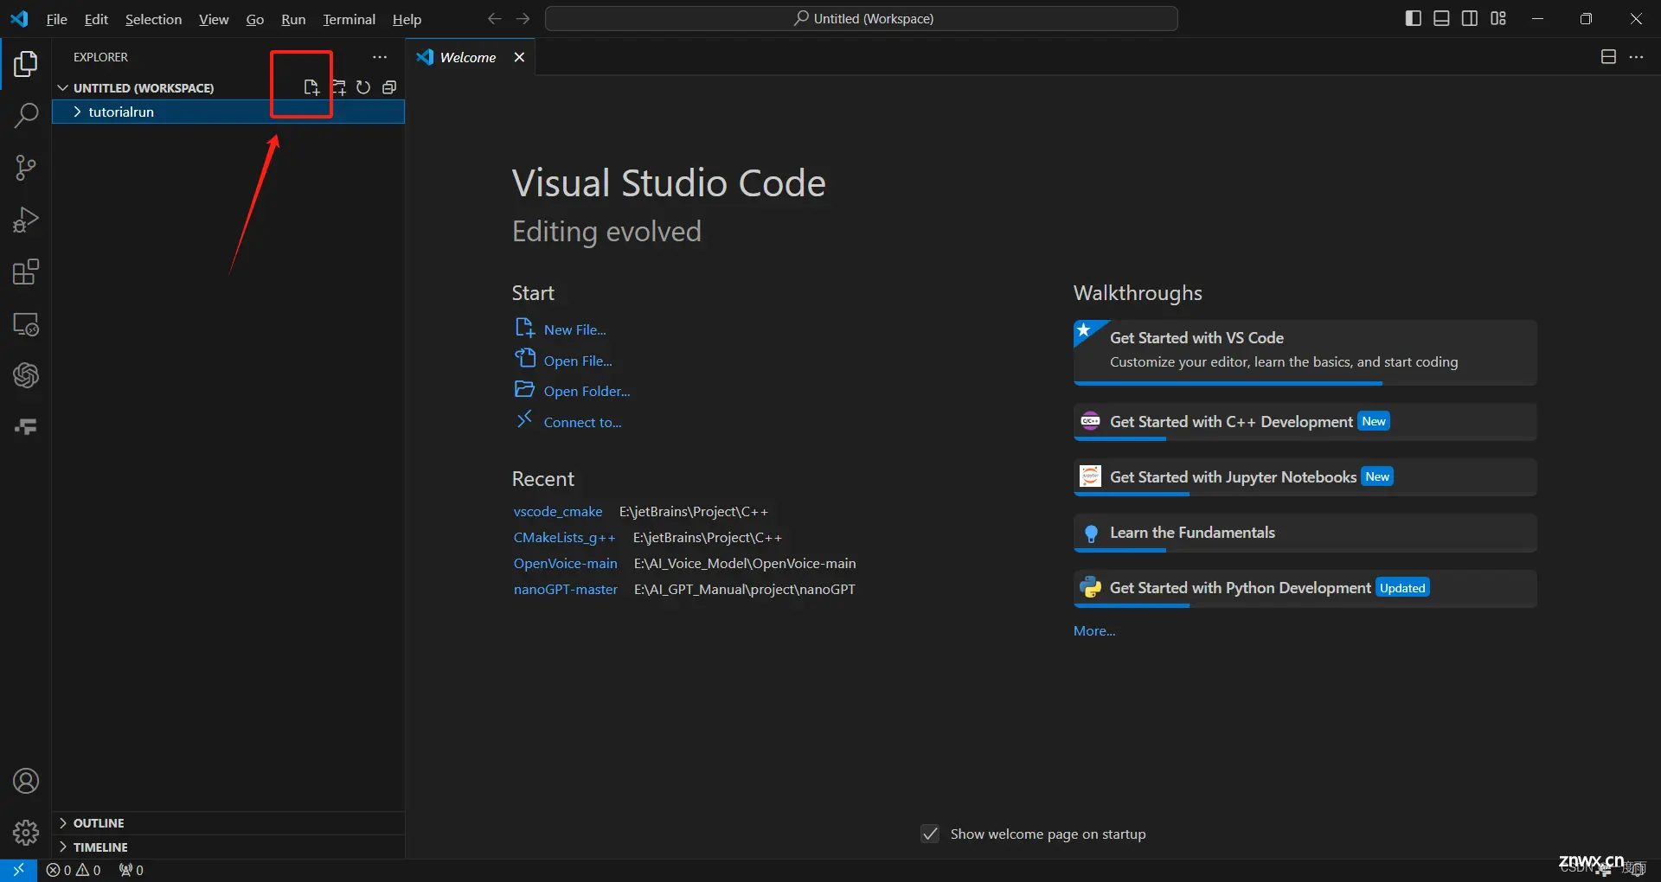Open the Extensions view icon
Image resolution: width=1661 pixels, height=882 pixels.
tap(26, 272)
